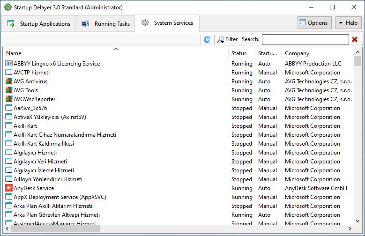365x236 pixels.
Task: Click icon beside Arka Plan Görevleri Altyapı
Action: 8,214
